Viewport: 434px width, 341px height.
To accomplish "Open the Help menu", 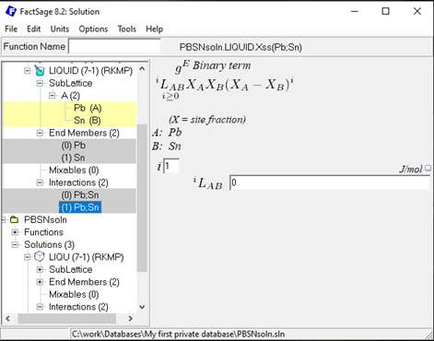I will click(154, 29).
